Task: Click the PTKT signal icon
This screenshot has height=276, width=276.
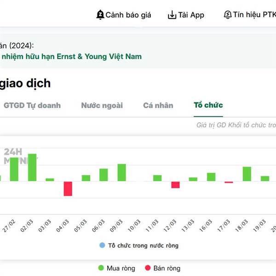Action: pyautogui.click(x=227, y=15)
